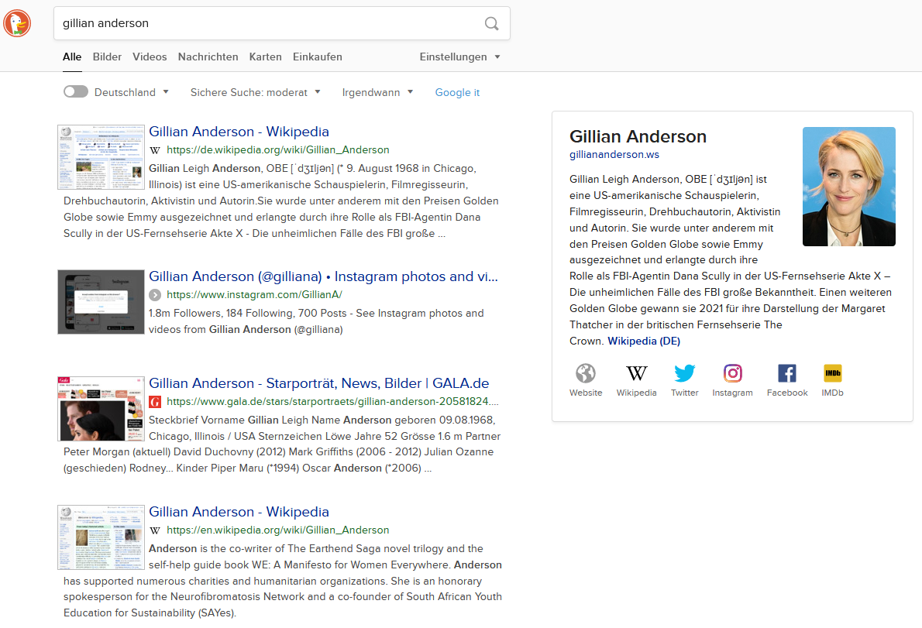Switch to the Karten tab
The height and width of the screenshot is (628, 922).
pyautogui.click(x=265, y=57)
